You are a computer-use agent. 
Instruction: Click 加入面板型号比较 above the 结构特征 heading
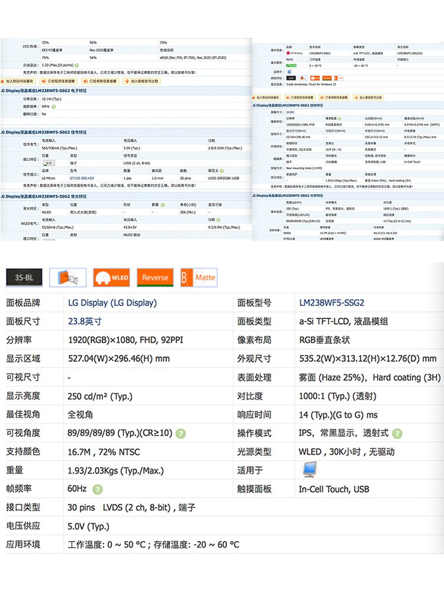[x=368, y=98]
